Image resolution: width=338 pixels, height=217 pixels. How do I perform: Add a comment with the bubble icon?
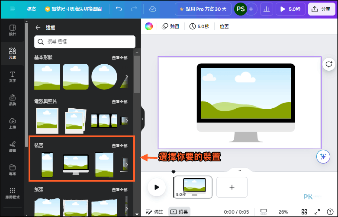point(329,64)
